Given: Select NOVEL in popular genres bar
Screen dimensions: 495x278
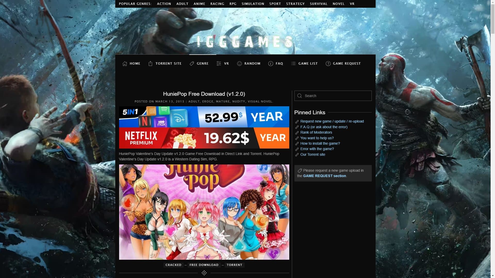Looking at the screenshot, I should [x=339, y=4].
